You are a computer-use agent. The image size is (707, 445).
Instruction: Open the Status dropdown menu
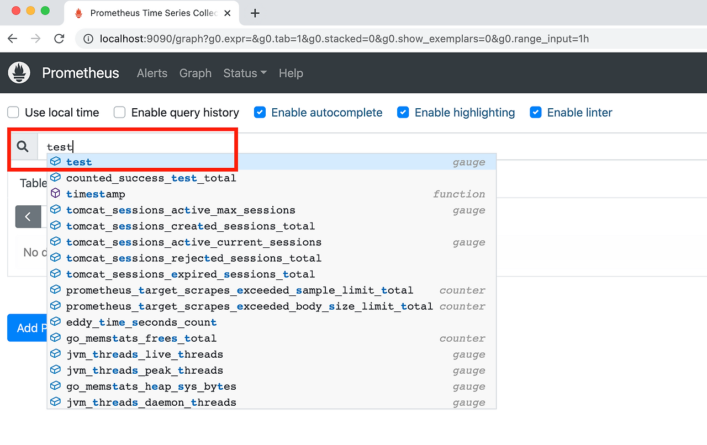(x=245, y=73)
